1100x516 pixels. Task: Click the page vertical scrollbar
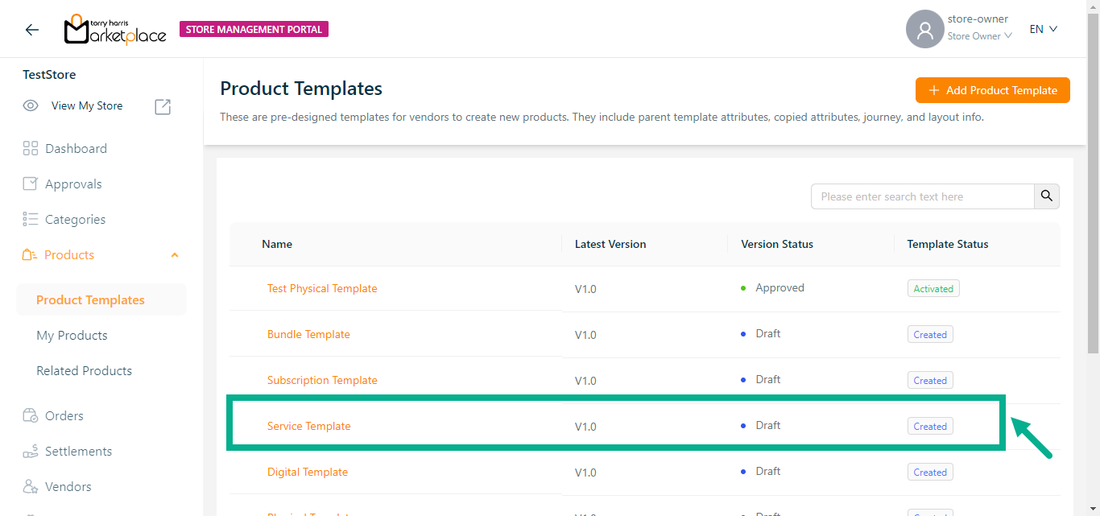tap(1093, 201)
